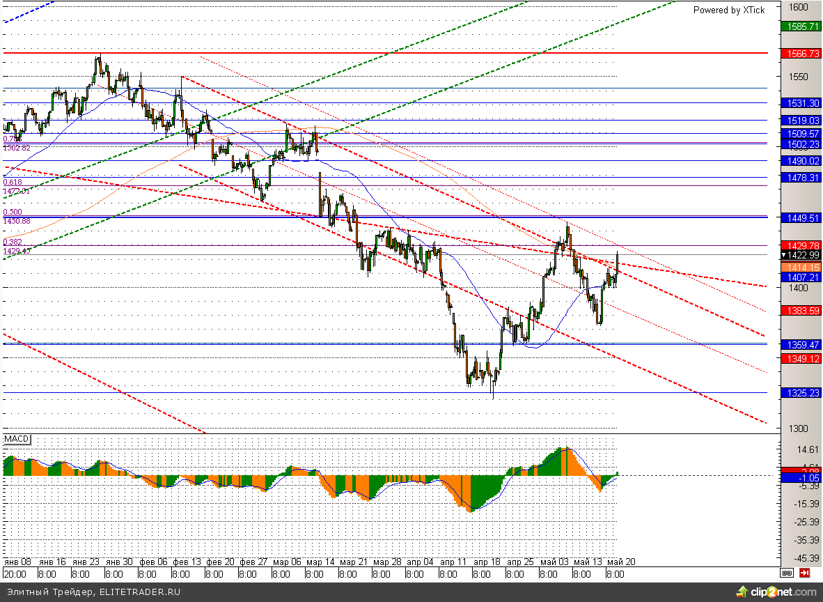823x602 pixels.
Task: Click the 0.382 Fibonacci level label
Action: (13, 242)
